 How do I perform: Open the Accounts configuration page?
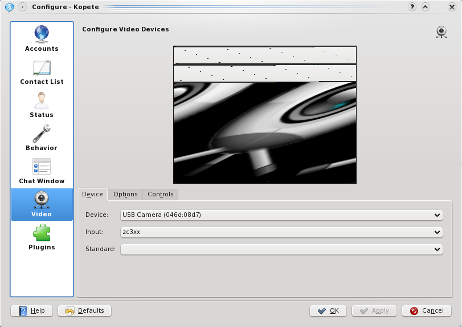pyautogui.click(x=42, y=39)
